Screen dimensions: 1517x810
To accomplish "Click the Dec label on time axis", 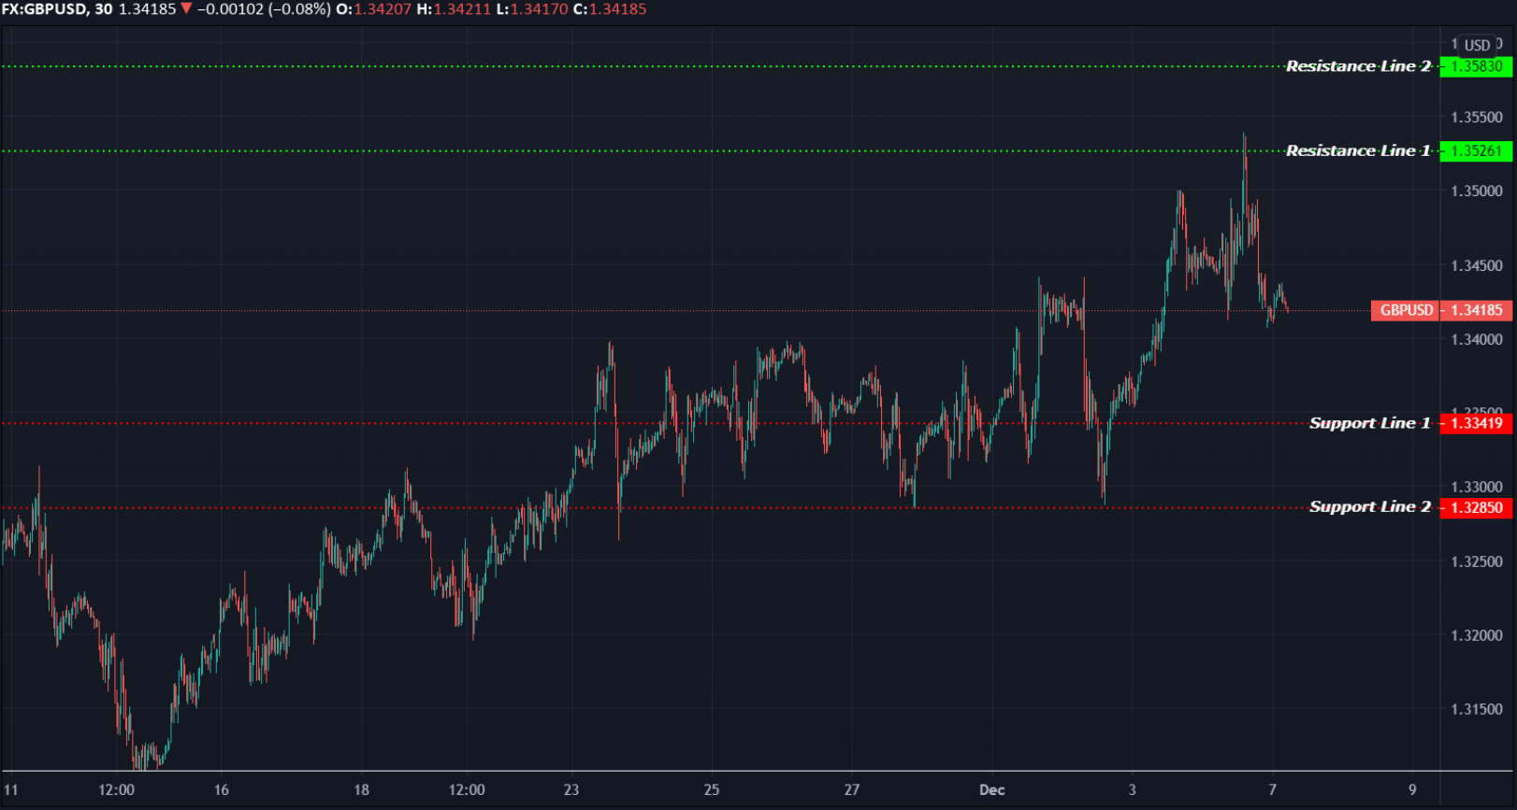I will pyautogui.click(x=991, y=790).
